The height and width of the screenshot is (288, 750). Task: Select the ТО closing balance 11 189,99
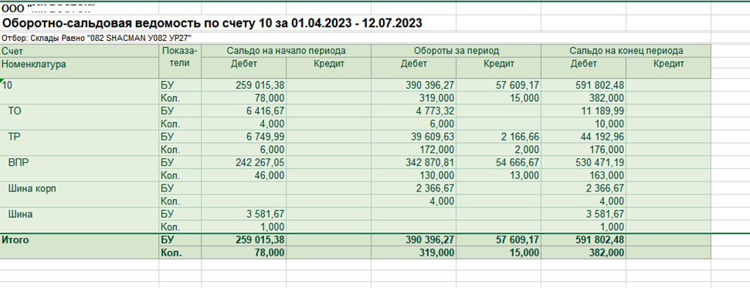(x=584, y=111)
